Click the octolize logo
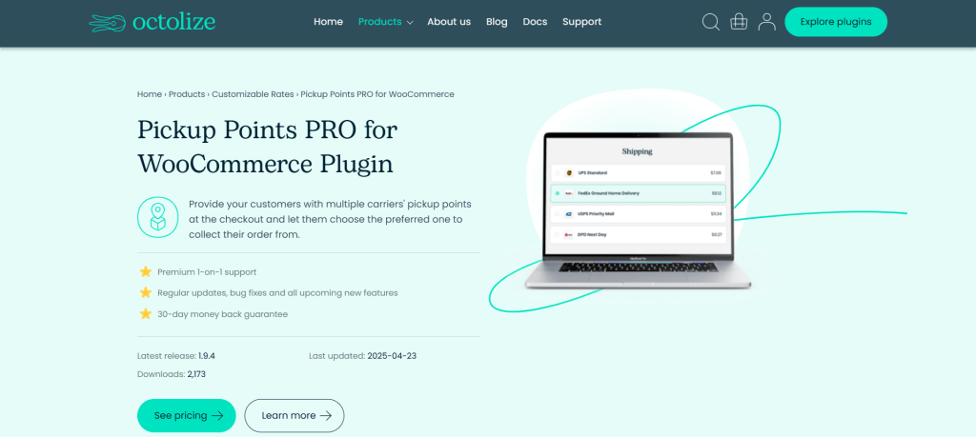This screenshot has height=437, width=976. [152, 23]
